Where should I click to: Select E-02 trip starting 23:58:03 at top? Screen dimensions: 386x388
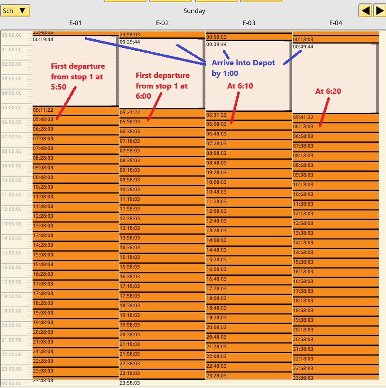click(162, 35)
